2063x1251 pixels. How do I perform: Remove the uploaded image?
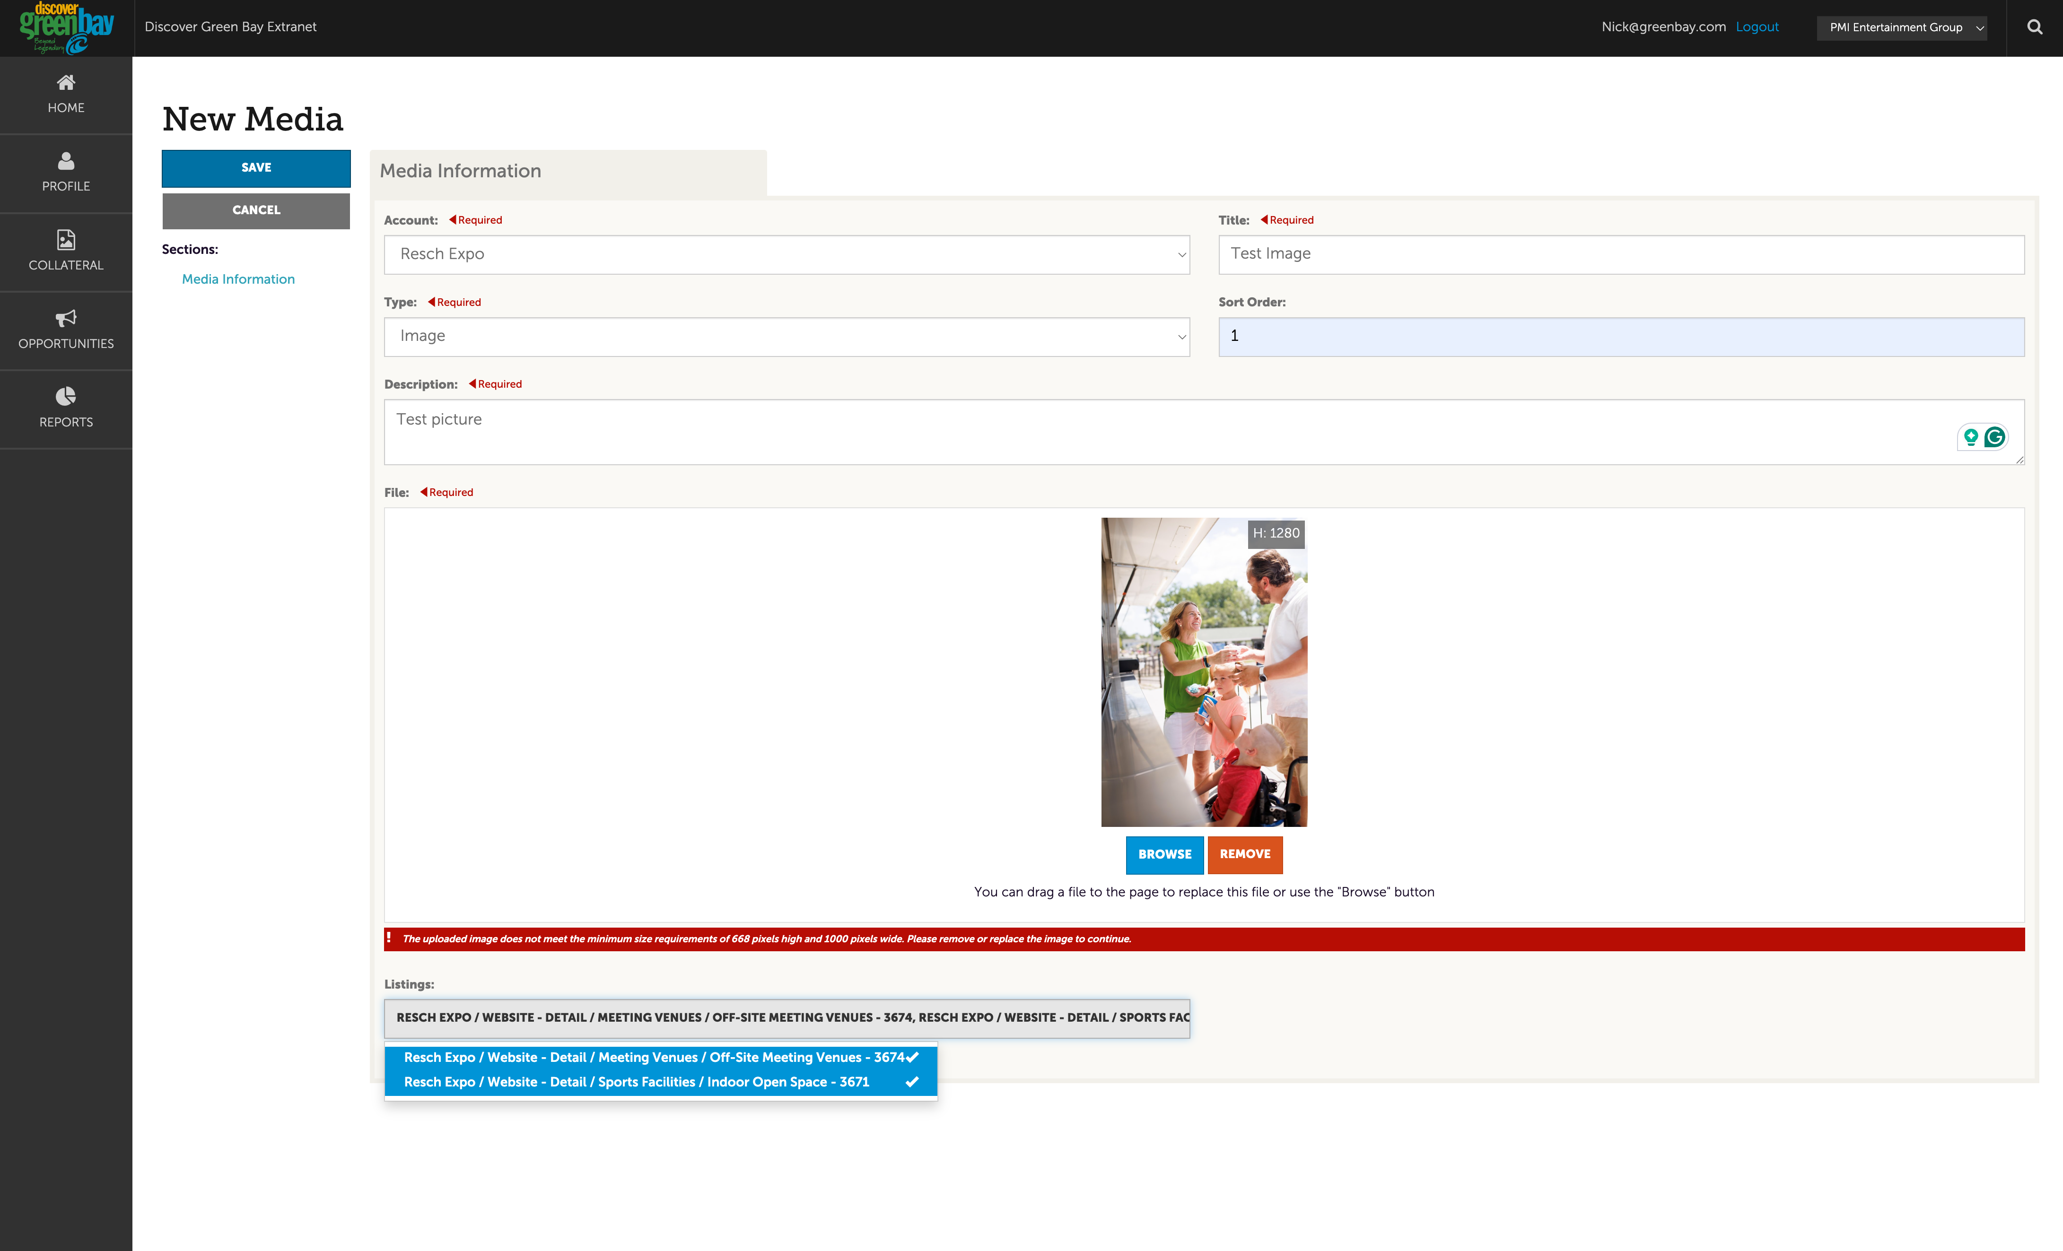click(1245, 854)
